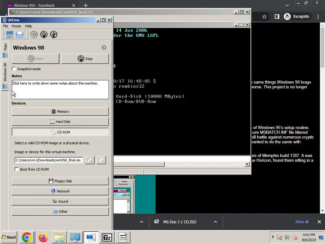The height and width of the screenshot is (244, 325).
Task: Expand the Memory device section
Action: point(60,112)
